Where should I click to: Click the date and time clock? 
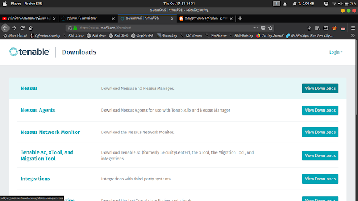pos(179,4)
